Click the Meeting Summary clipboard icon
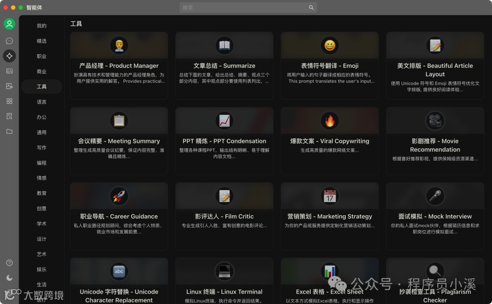The width and height of the screenshot is (492, 304). [x=119, y=121]
